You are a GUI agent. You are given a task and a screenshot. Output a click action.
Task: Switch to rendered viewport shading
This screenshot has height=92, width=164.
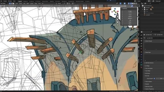point(136,3)
